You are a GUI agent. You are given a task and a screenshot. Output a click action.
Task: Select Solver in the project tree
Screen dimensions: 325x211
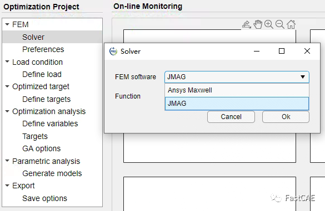pos(52,37)
